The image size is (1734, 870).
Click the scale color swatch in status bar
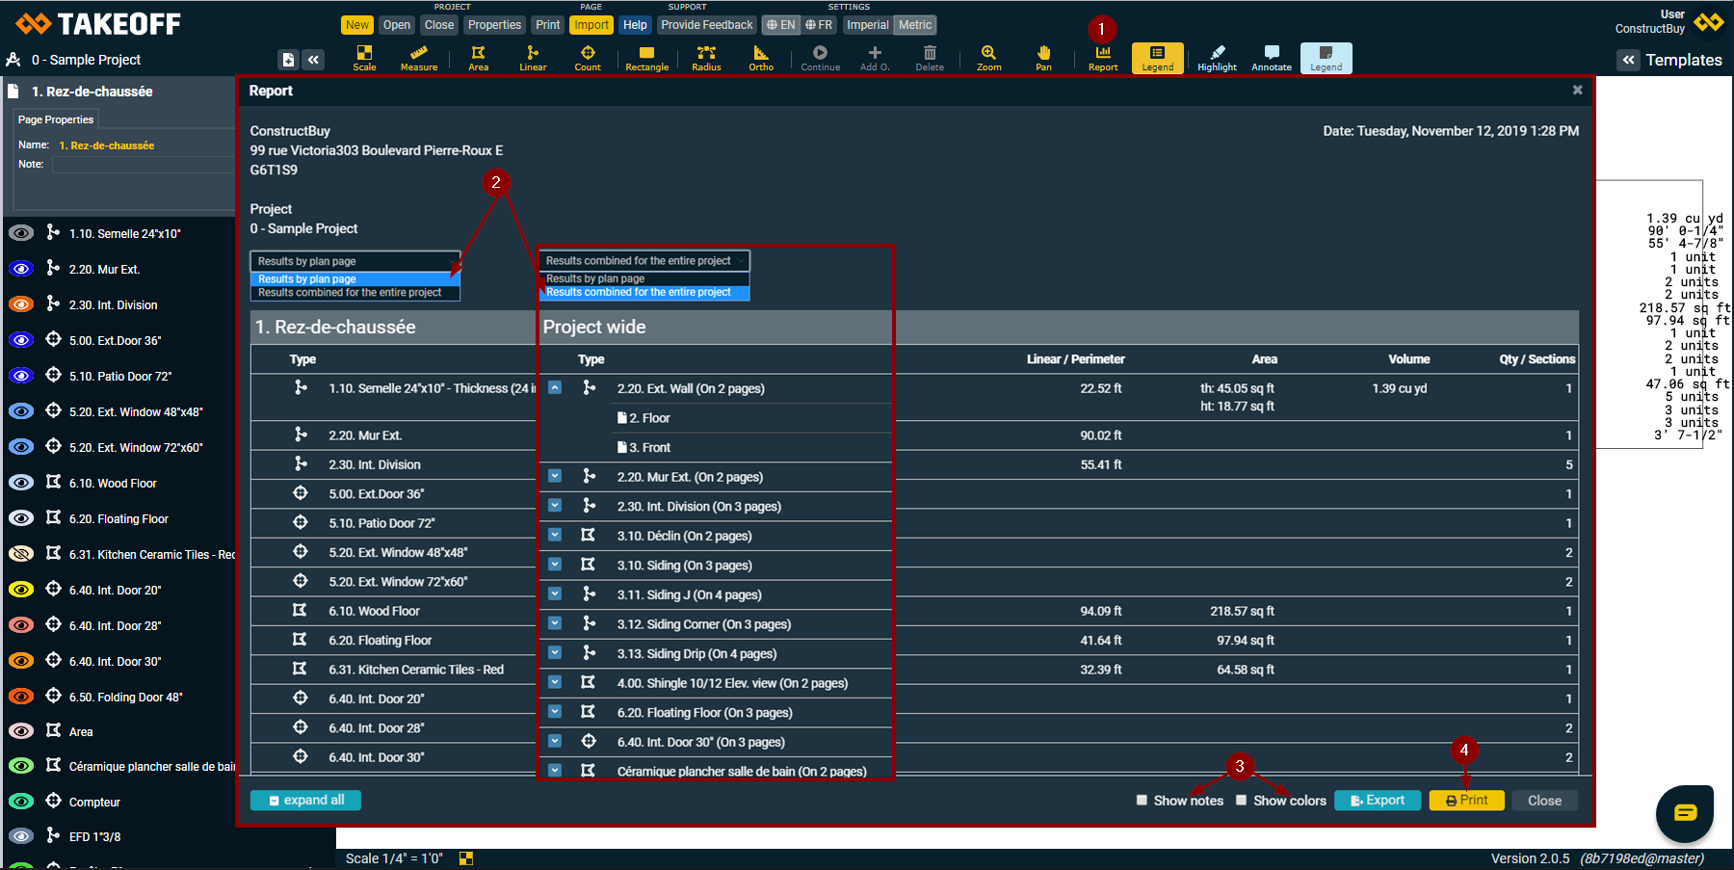(466, 857)
